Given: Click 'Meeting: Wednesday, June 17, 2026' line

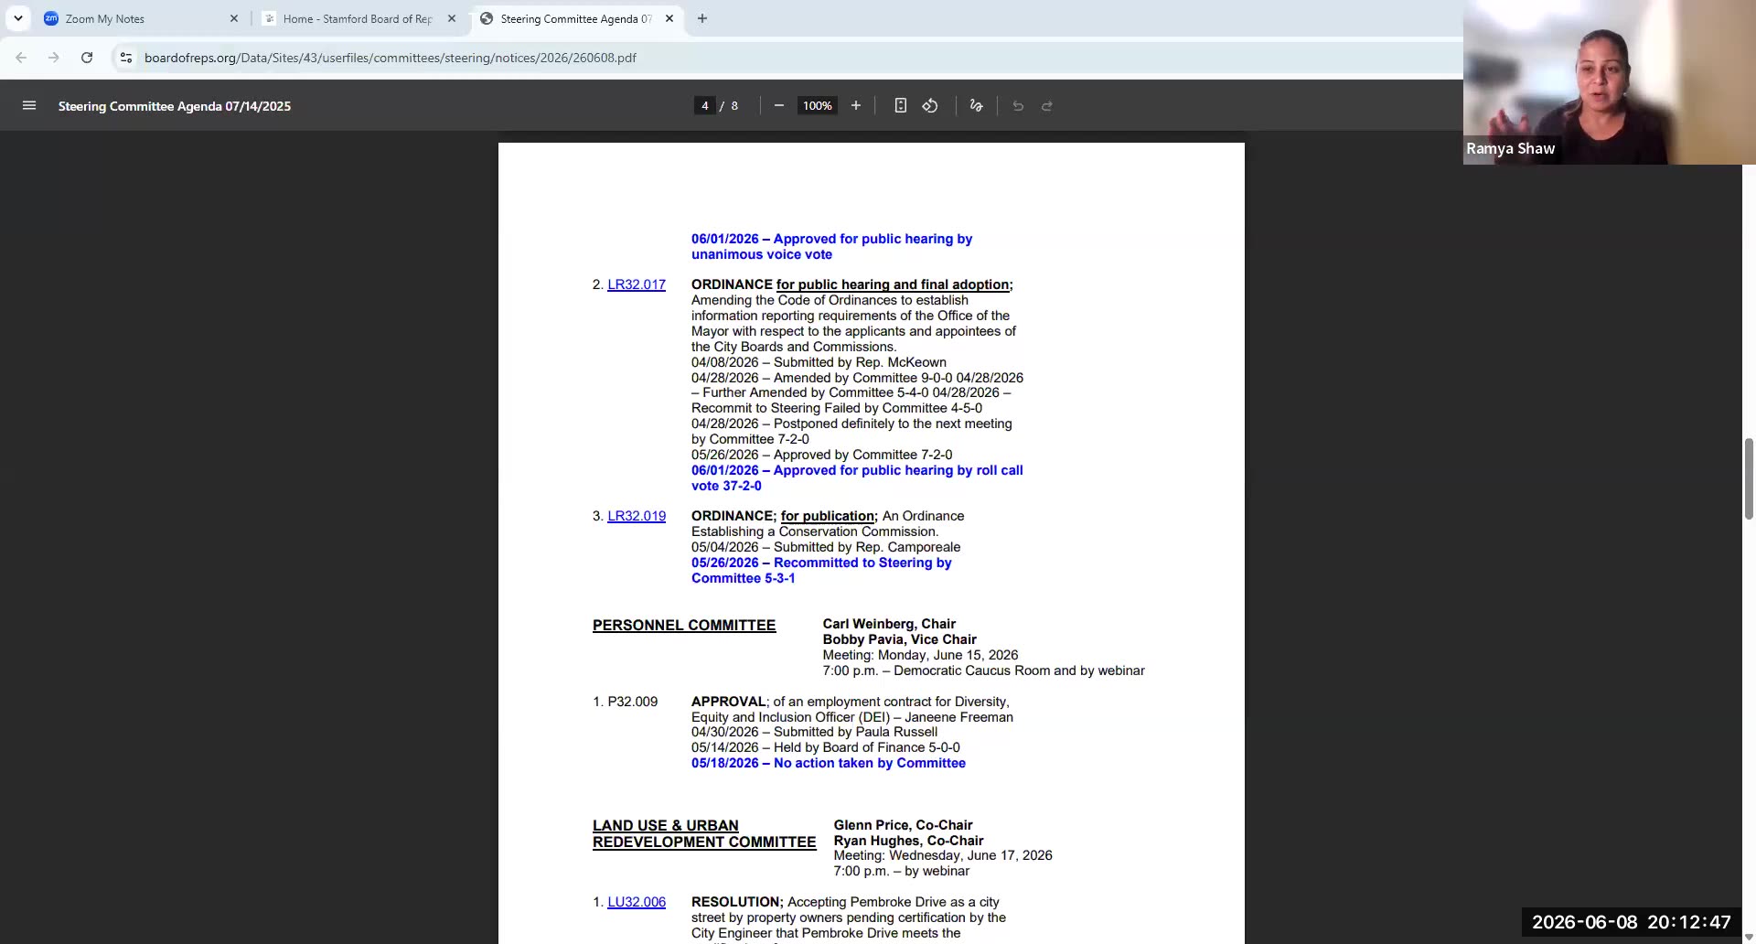Looking at the screenshot, I should 943,855.
